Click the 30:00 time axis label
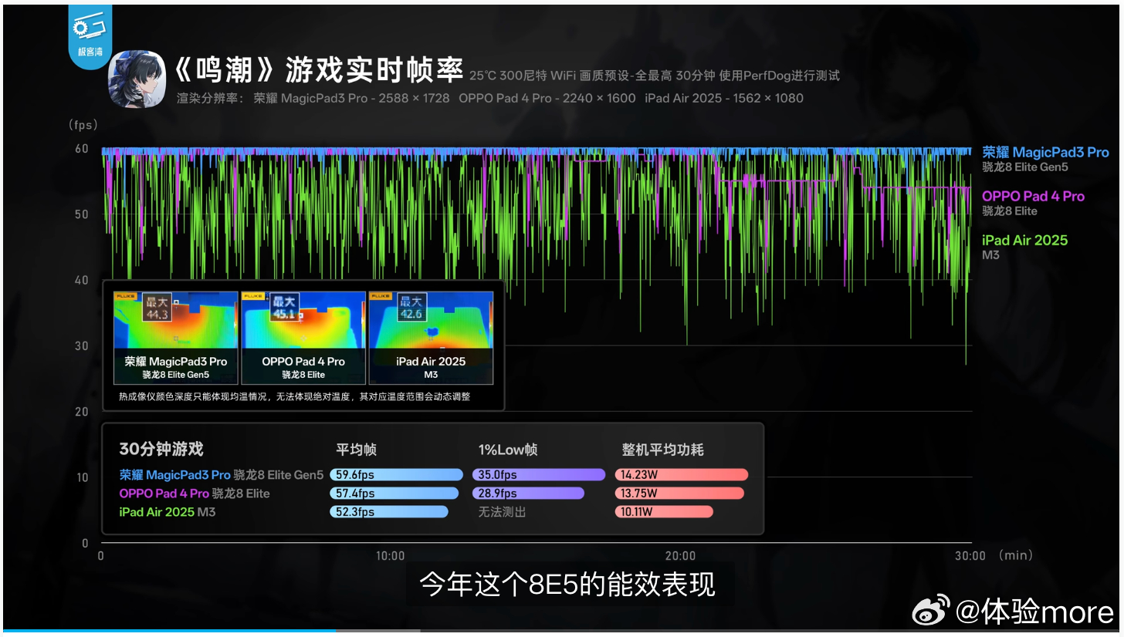Screen dimensions: 1124x637 [x=970, y=556]
